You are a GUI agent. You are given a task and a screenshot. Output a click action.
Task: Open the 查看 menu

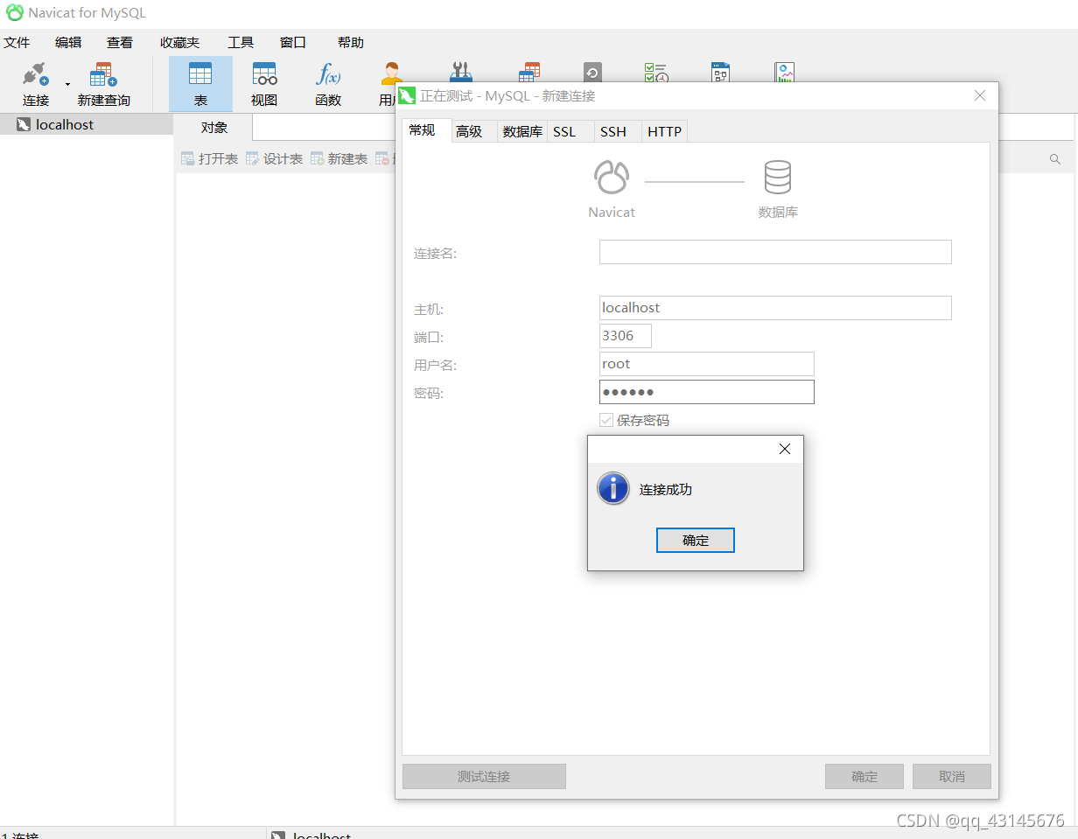[120, 42]
